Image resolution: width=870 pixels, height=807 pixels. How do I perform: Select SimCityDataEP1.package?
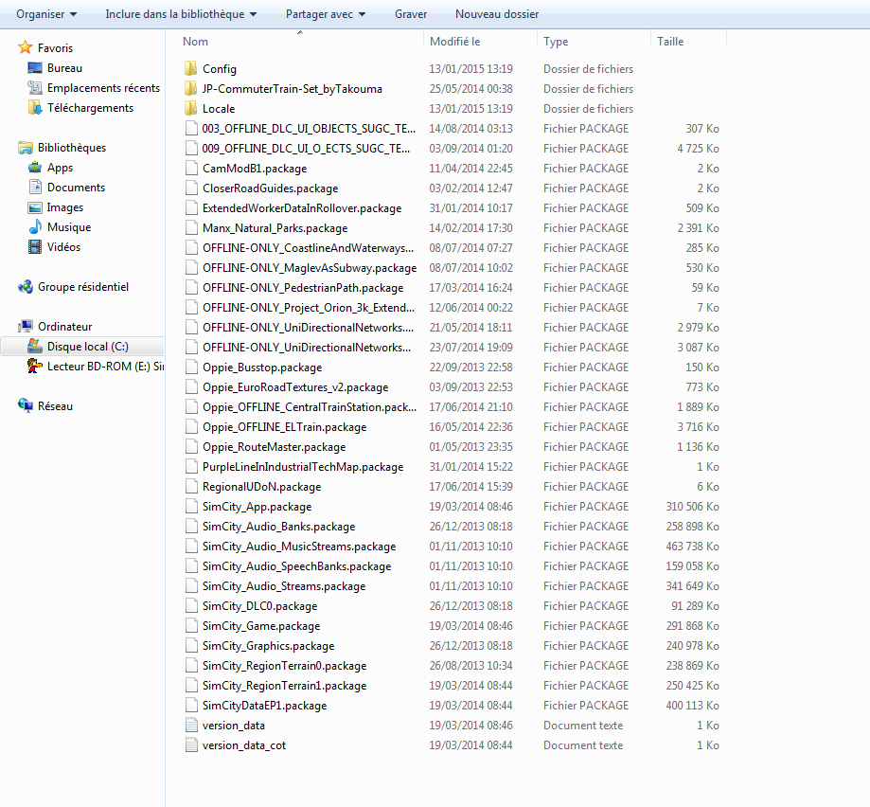tap(265, 706)
